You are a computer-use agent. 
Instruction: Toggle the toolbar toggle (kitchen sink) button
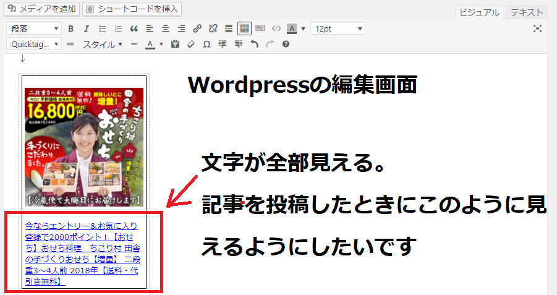click(244, 29)
